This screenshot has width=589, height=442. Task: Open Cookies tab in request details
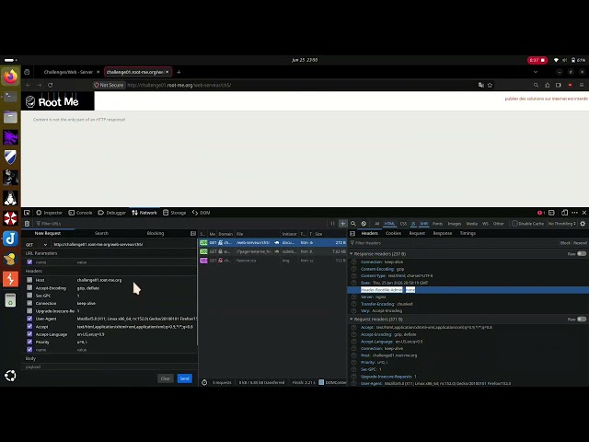(x=393, y=233)
